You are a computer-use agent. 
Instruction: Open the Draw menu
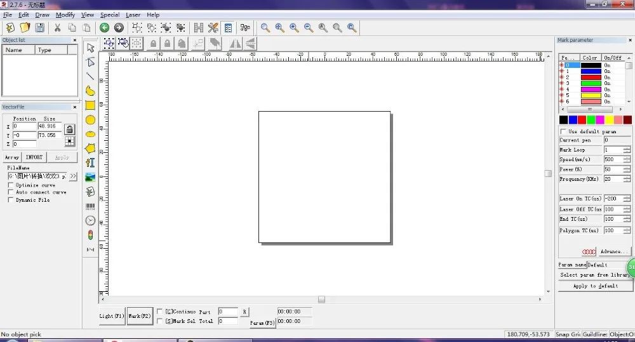coord(42,15)
